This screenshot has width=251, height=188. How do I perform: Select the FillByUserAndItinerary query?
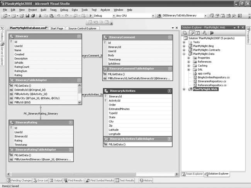[x=41, y=159]
